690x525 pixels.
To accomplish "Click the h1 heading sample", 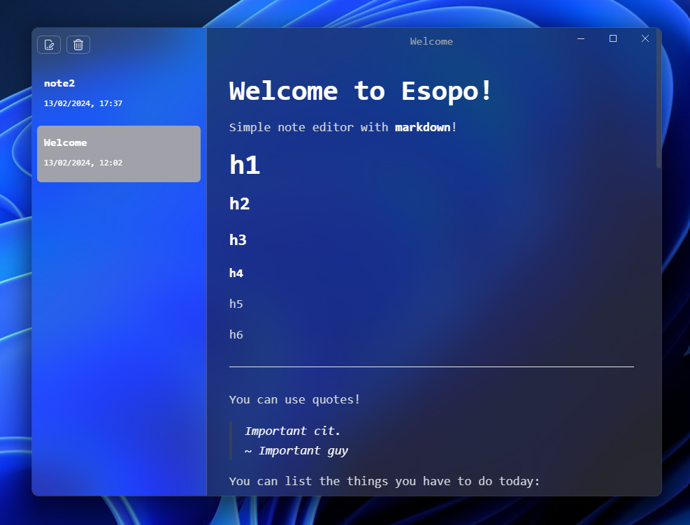I will pos(245,165).
